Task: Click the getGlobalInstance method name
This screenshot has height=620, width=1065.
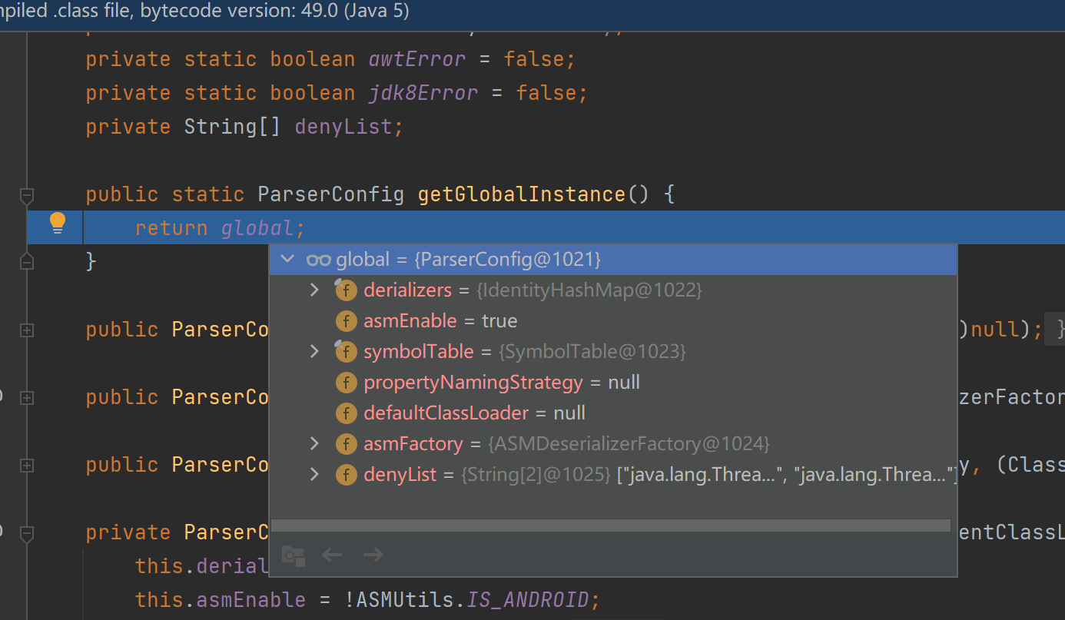Action: 522,194
